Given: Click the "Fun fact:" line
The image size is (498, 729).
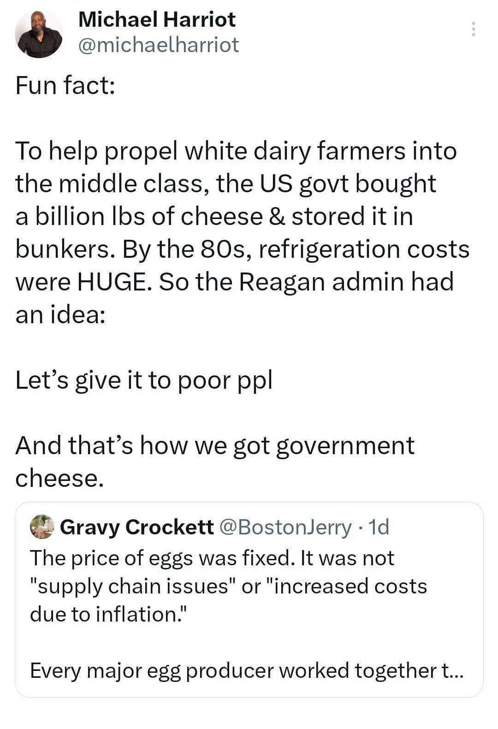Looking at the screenshot, I should tap(65, 86).
